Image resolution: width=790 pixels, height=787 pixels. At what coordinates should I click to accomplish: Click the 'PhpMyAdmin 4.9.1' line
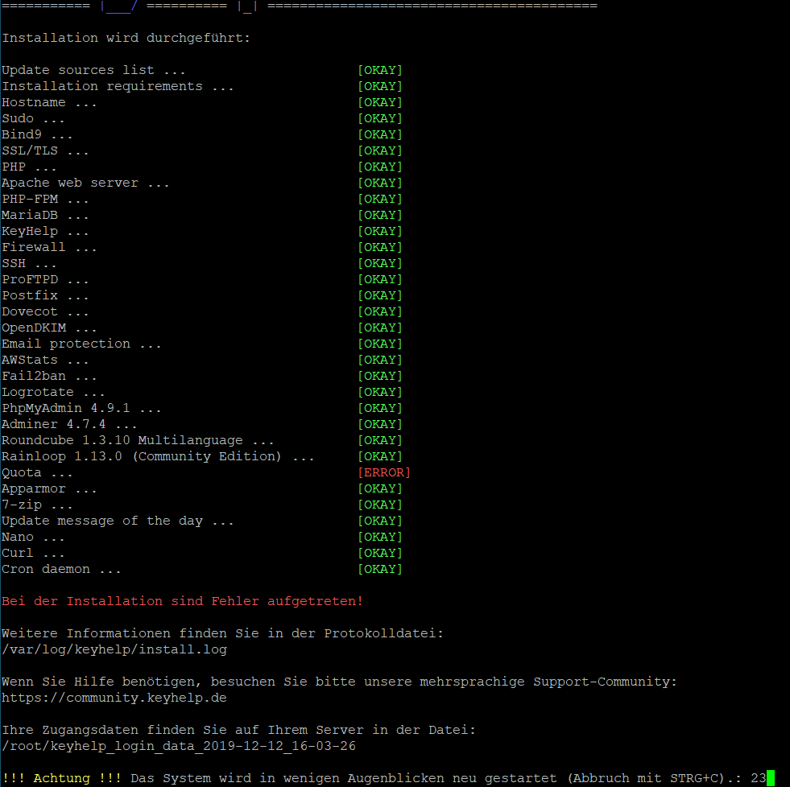pos(81,408)
